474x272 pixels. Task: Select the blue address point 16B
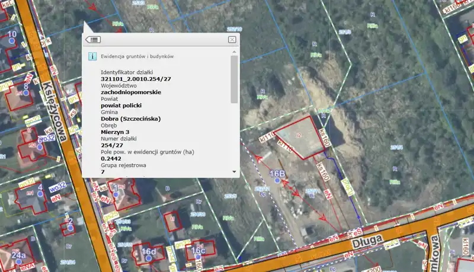(x=277, y=180)
